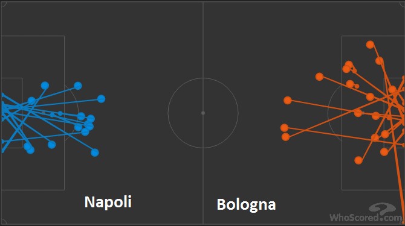Click the top-left corner arc

[4, 4]
